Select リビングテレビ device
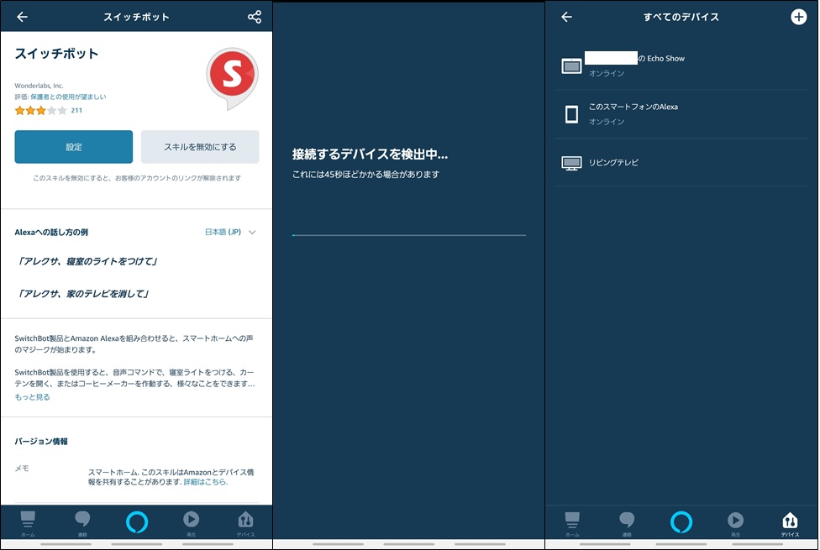Screen dimensions: 820x550 coord(681,163)
